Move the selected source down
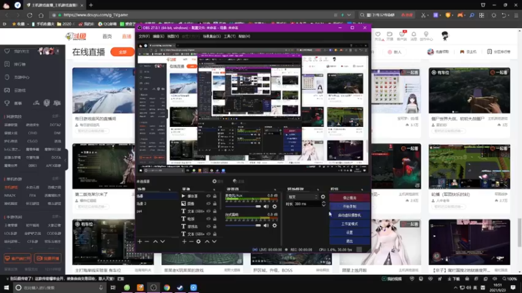The width and height of the screenshot is (522, 293). point(214,242)
